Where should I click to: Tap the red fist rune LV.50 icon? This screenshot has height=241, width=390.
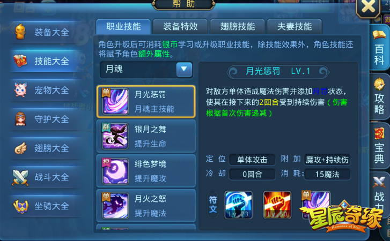[277, 205]
